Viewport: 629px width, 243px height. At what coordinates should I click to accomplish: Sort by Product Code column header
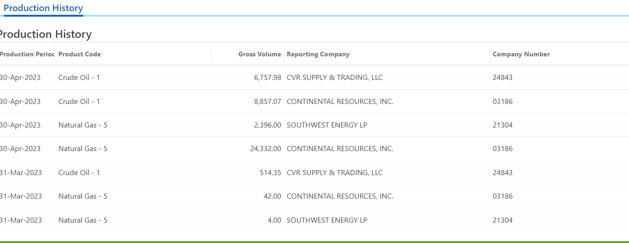point(80,54)
